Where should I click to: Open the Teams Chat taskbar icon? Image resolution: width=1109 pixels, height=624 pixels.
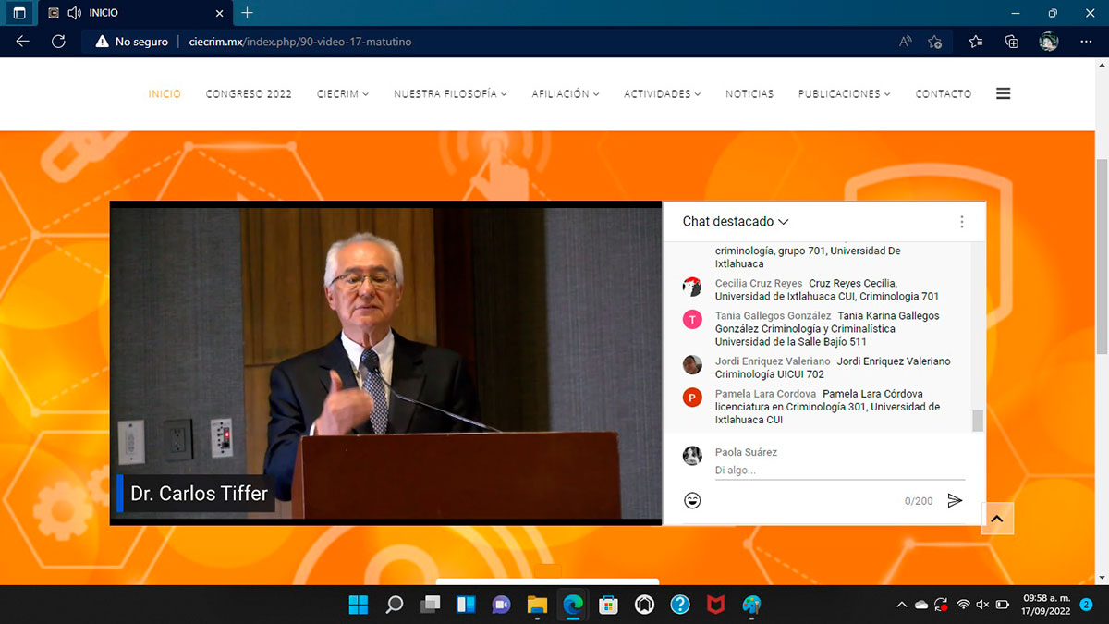[x=502, y=606]
